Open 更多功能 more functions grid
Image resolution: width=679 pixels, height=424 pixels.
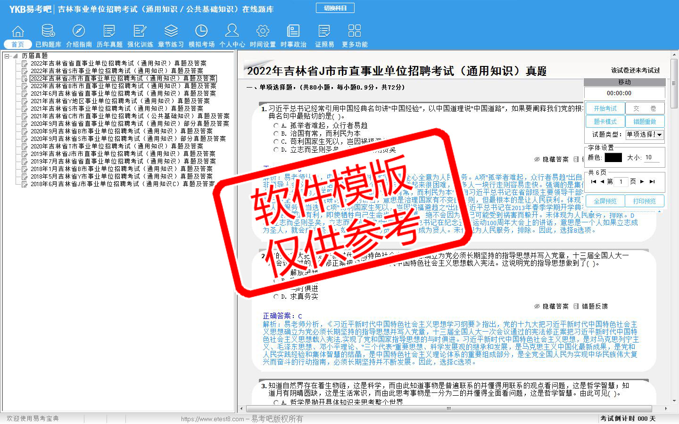(355, 36)
